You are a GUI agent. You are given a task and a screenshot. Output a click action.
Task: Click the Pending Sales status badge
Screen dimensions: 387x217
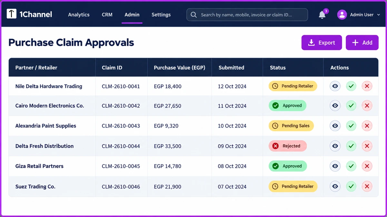click(x=291, y=126)
